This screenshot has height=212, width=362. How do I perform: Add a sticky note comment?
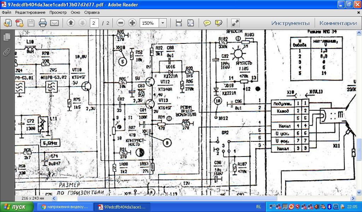coord(207,23)
